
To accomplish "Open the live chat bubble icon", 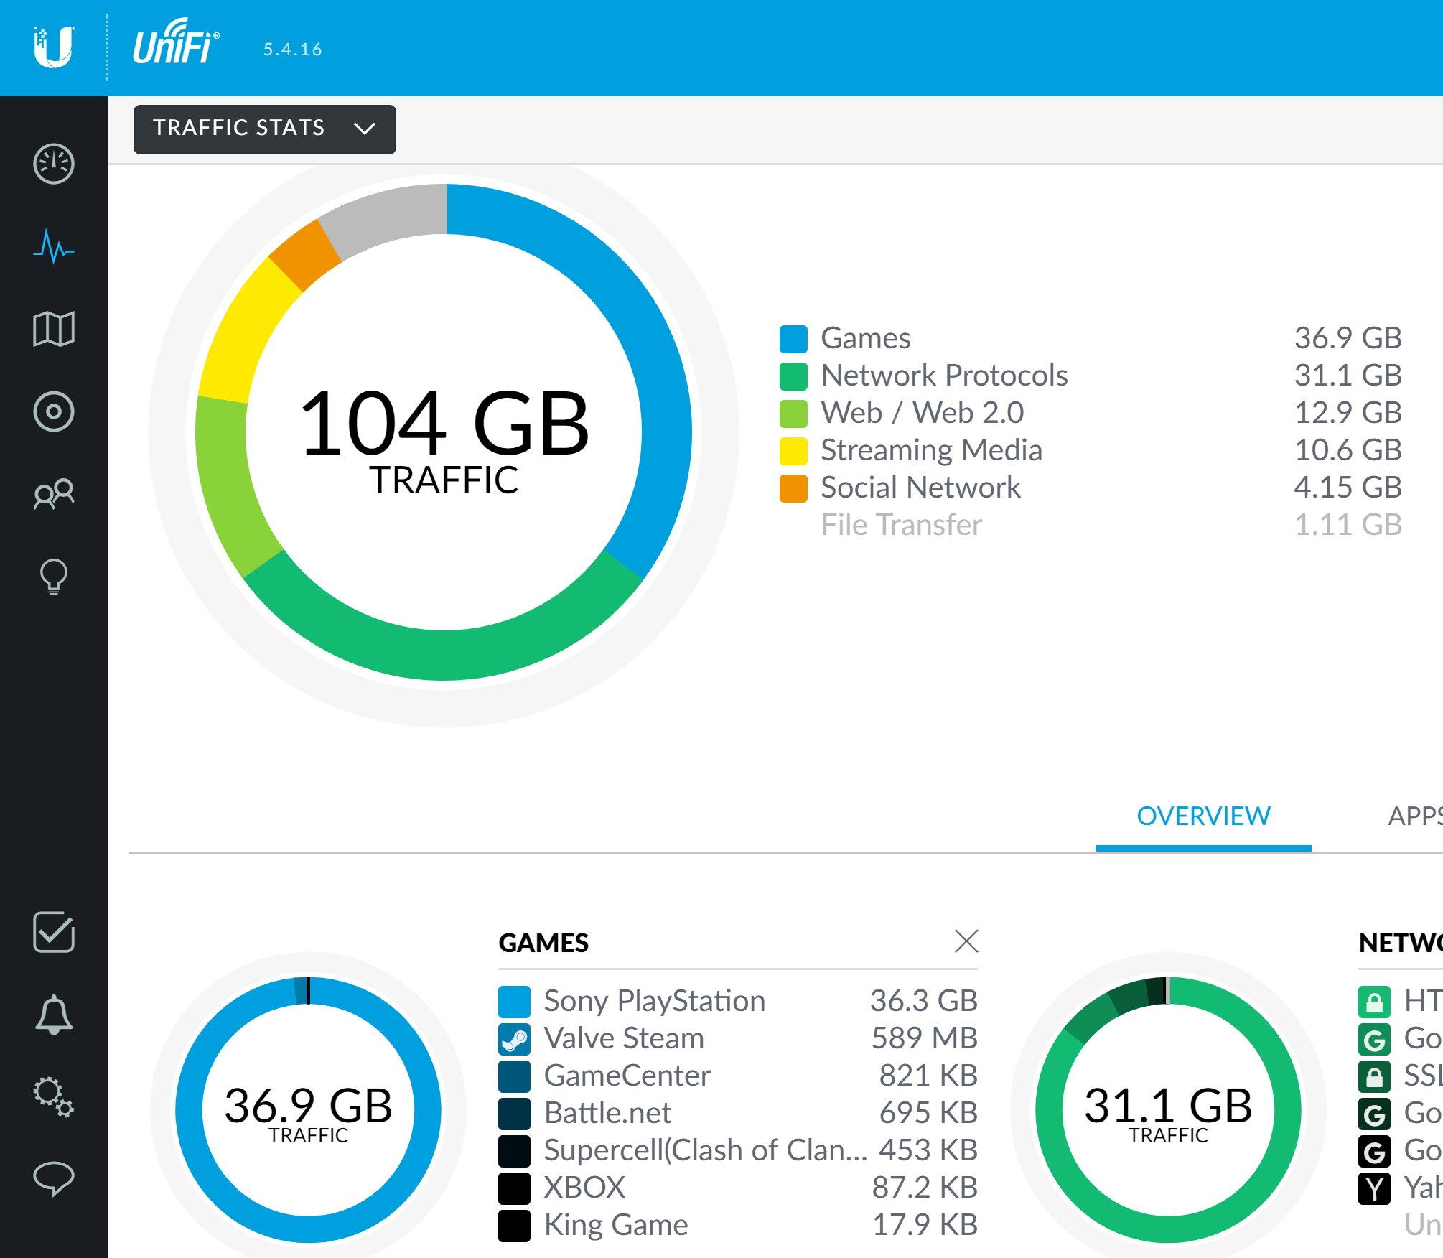I will (54, 1179).
